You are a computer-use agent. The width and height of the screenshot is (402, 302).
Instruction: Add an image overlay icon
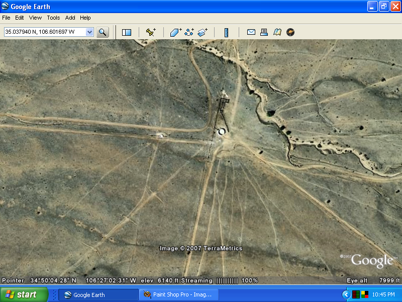tap(203, 32)
